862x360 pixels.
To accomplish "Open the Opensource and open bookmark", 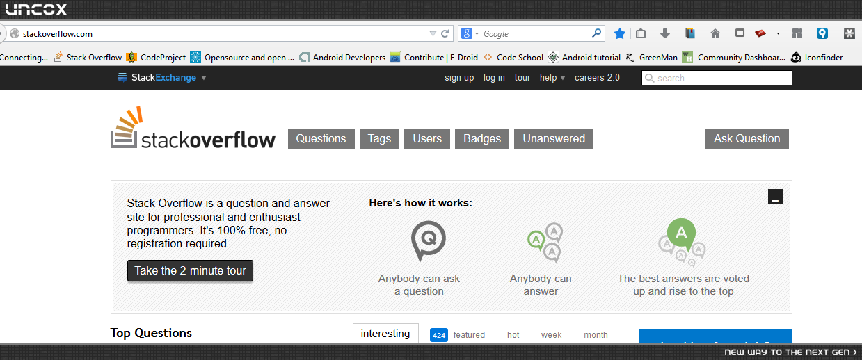I will tap(242, 58).
